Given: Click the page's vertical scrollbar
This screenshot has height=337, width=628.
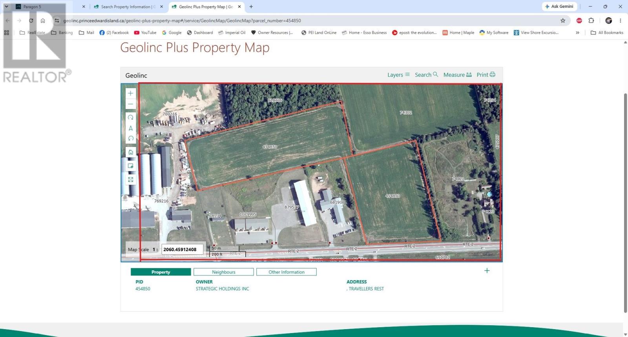Looking at the screenshot, I should (x=625, y=203).
